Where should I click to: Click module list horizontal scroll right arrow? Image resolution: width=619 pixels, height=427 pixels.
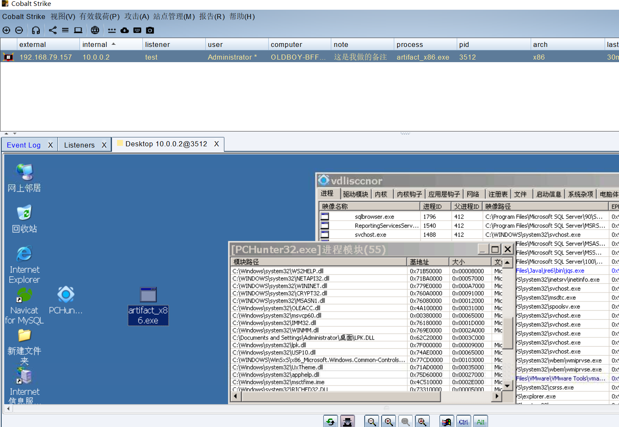click(497, 397)
